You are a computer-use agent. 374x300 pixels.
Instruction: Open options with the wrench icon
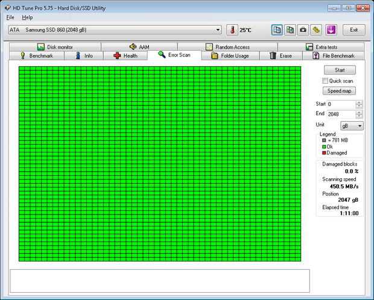[x=316, y=30]
